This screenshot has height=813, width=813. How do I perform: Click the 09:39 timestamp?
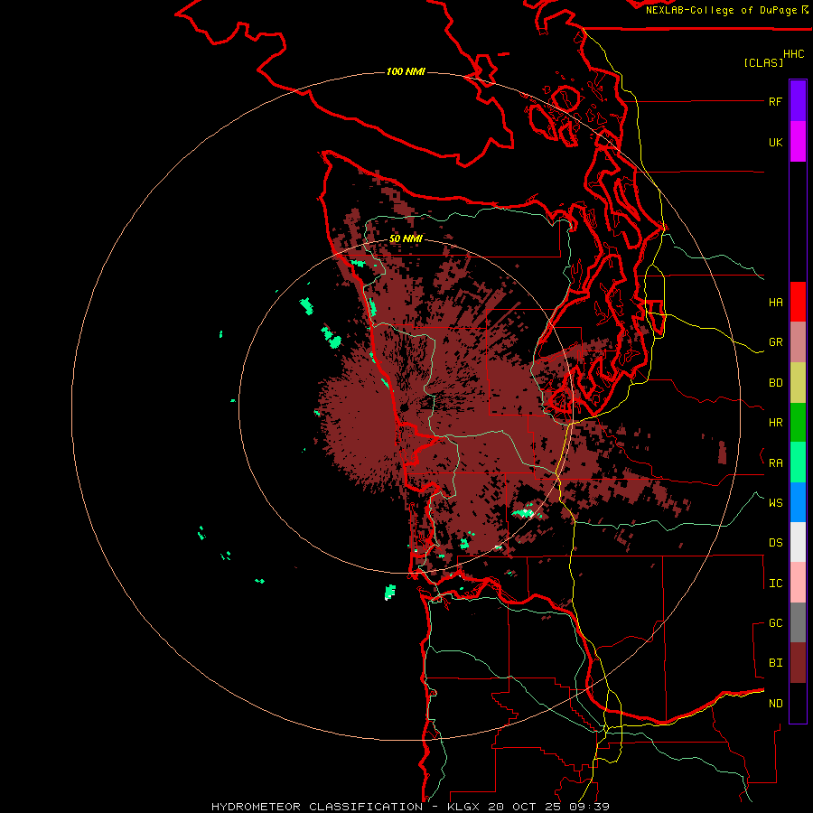tap(589, 807)
